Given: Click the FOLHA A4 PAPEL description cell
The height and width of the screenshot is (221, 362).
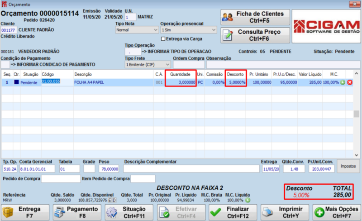Looking at the screenshot, I should (x=114, y=82).
